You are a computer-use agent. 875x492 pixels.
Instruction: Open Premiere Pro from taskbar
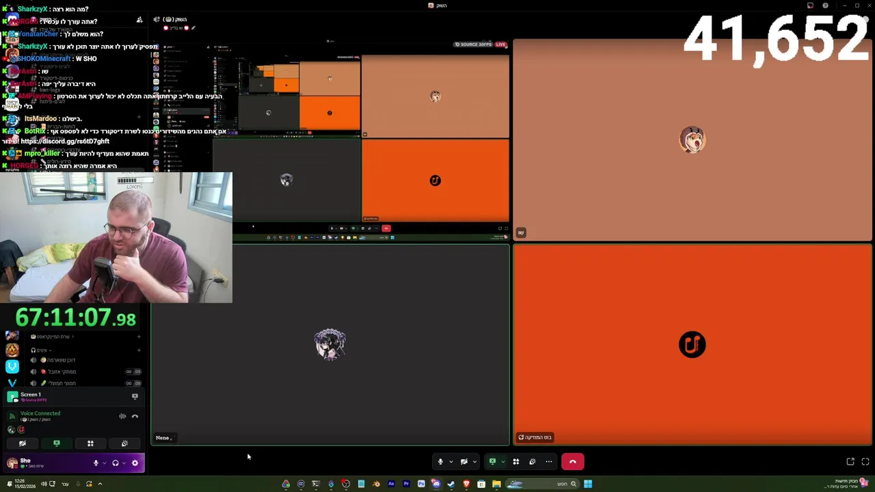[406, 484]
